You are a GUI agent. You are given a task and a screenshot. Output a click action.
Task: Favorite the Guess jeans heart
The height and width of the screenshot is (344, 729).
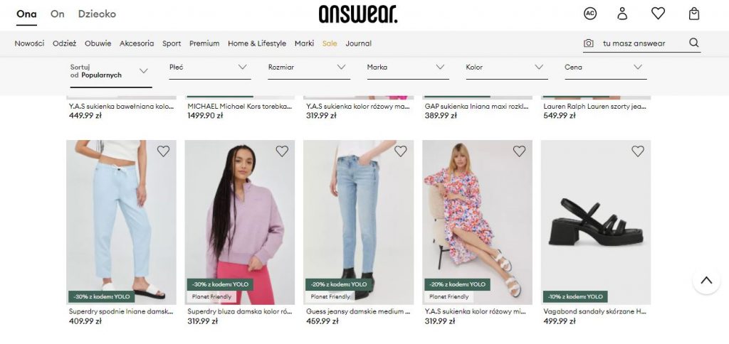(x=400, y=151)
